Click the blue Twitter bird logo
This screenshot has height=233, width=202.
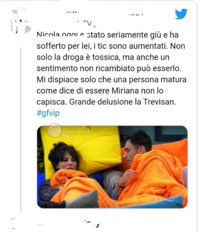tap(181, 14)
